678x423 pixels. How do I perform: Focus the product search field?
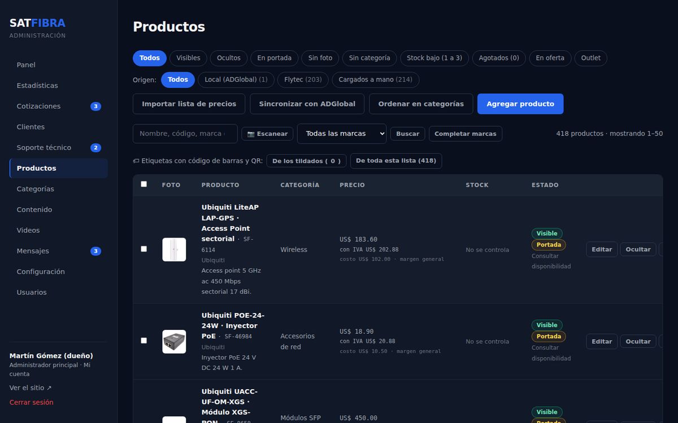185,134
